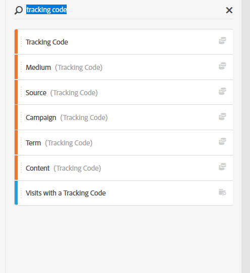
Task: Pick the Term (Tracking Code) component
Action: click(x=124, y=143)
